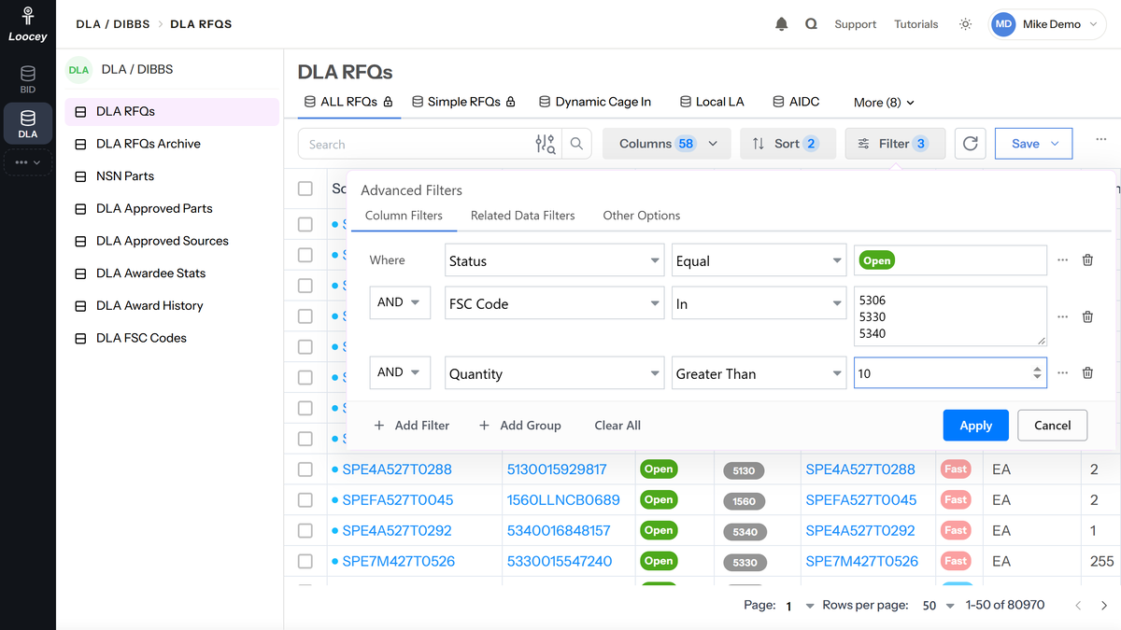Change the AND conjunction on FSC Code row
This screenshot has width=1121, height=630.
click(x=400, y=302)
